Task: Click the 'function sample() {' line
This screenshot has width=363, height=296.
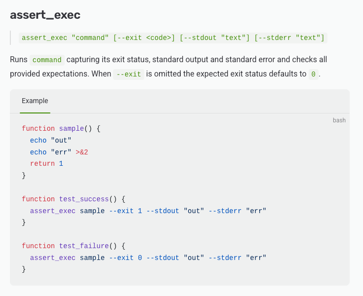Action: 61,129
